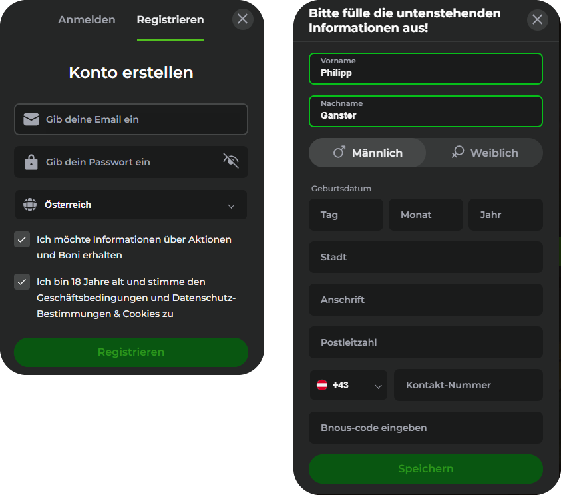Open the Monat dropdown
Image resolution: width=561 pixels, height=495 pixels.
pos(425,215)
